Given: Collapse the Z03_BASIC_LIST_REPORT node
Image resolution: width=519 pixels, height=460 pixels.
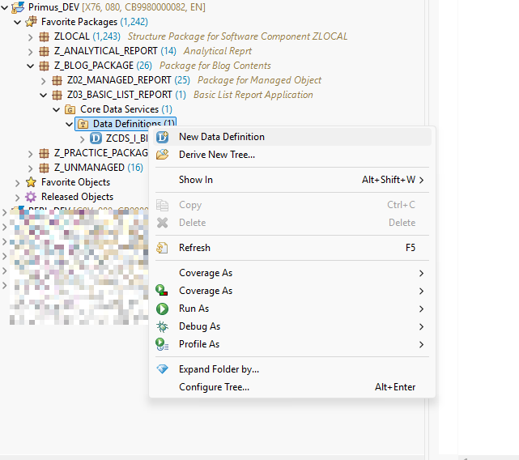Looking at the screenshot, I should (44, 95).
